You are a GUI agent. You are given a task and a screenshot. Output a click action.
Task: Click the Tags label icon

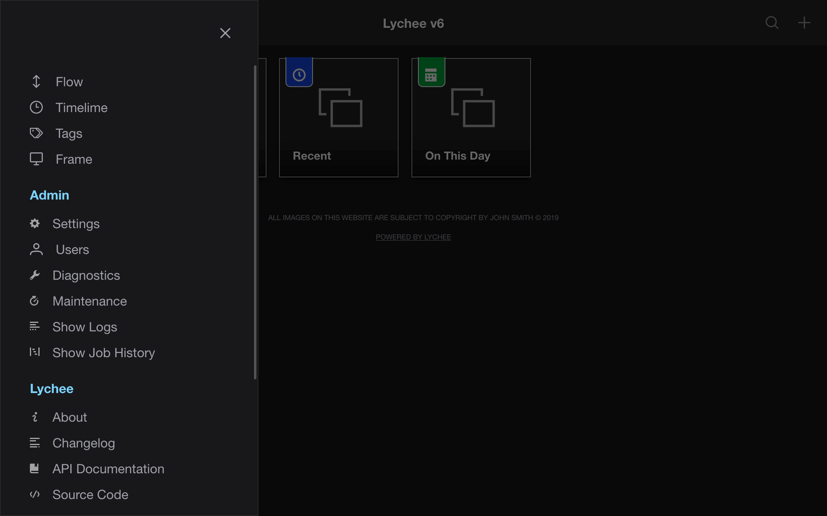coord(36,133)
